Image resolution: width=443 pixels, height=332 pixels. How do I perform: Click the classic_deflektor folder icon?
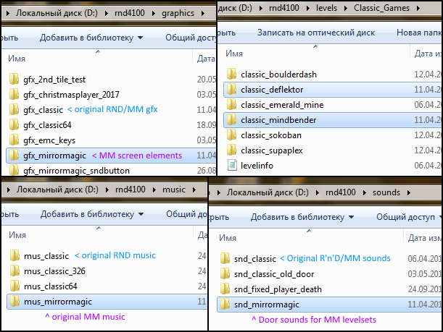click(x=231, y=89)
